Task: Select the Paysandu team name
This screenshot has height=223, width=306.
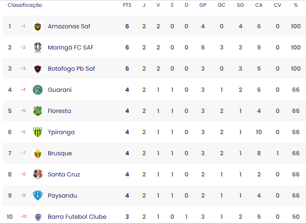Action: click(62, 195)
